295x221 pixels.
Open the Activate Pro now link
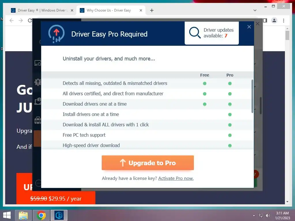176,178
